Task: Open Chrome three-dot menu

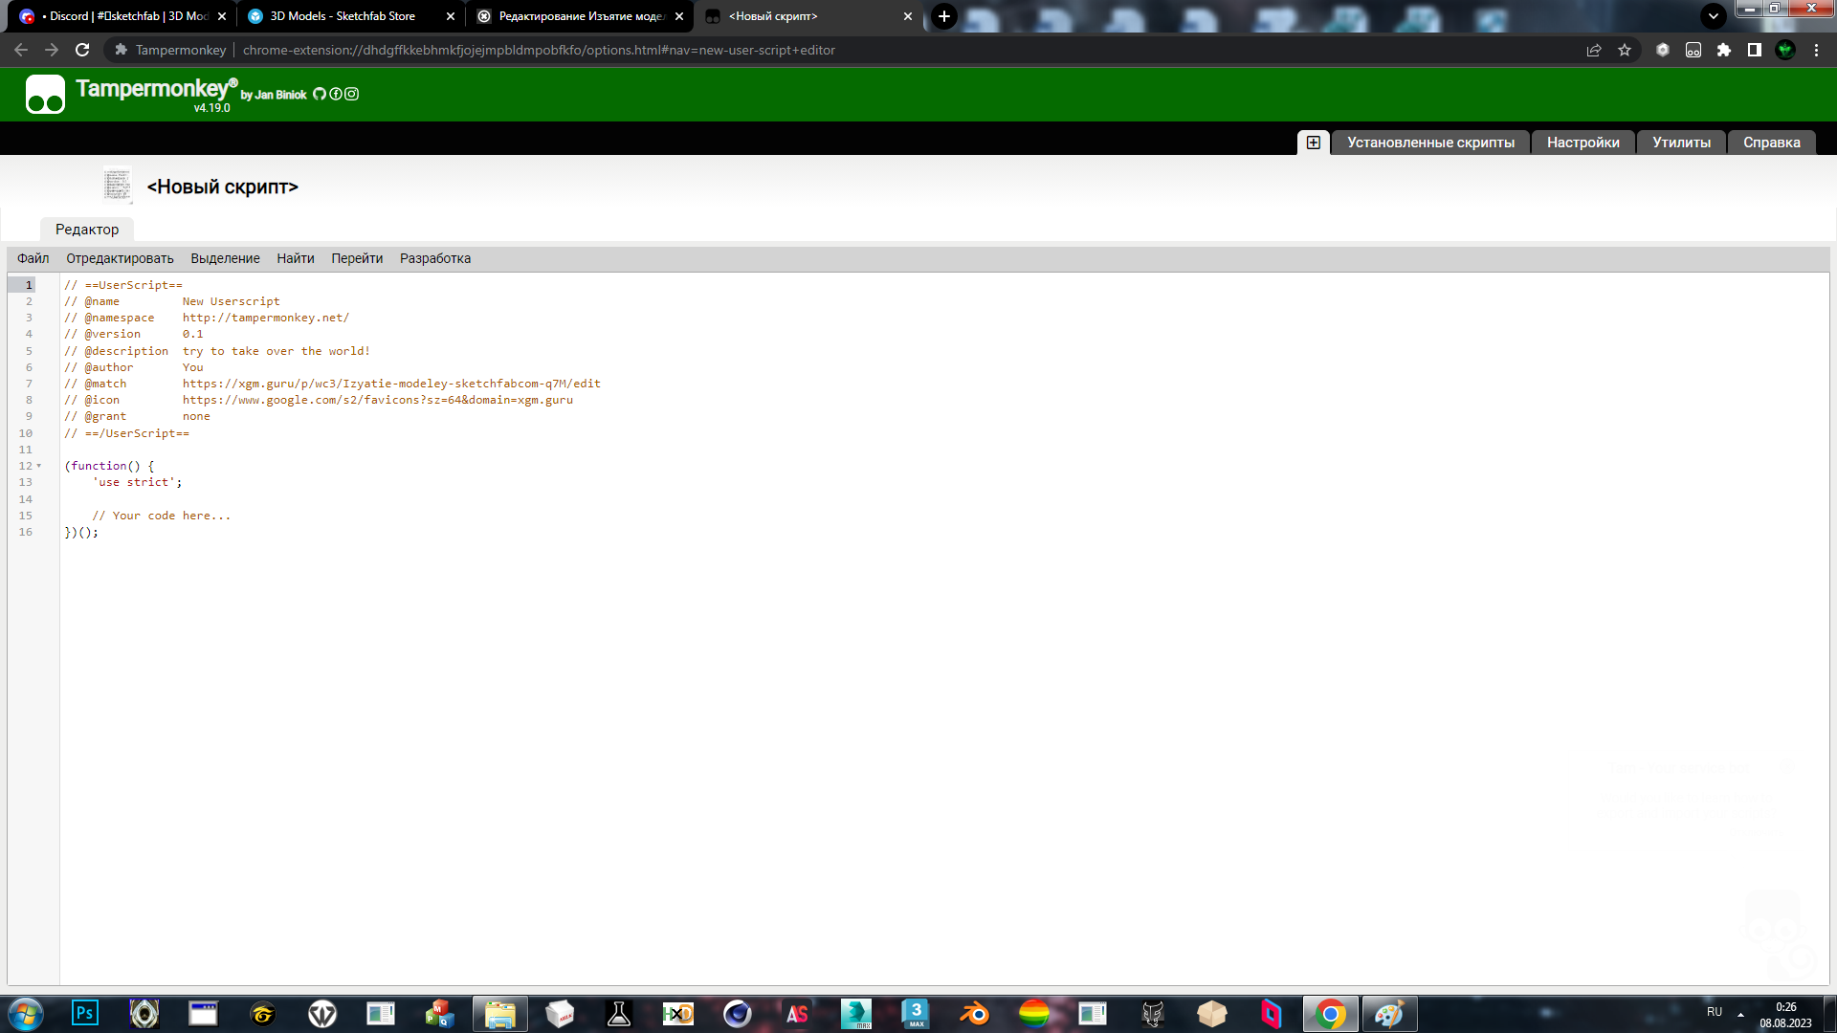Action: pyautogui.click(x=1816, y=50)
